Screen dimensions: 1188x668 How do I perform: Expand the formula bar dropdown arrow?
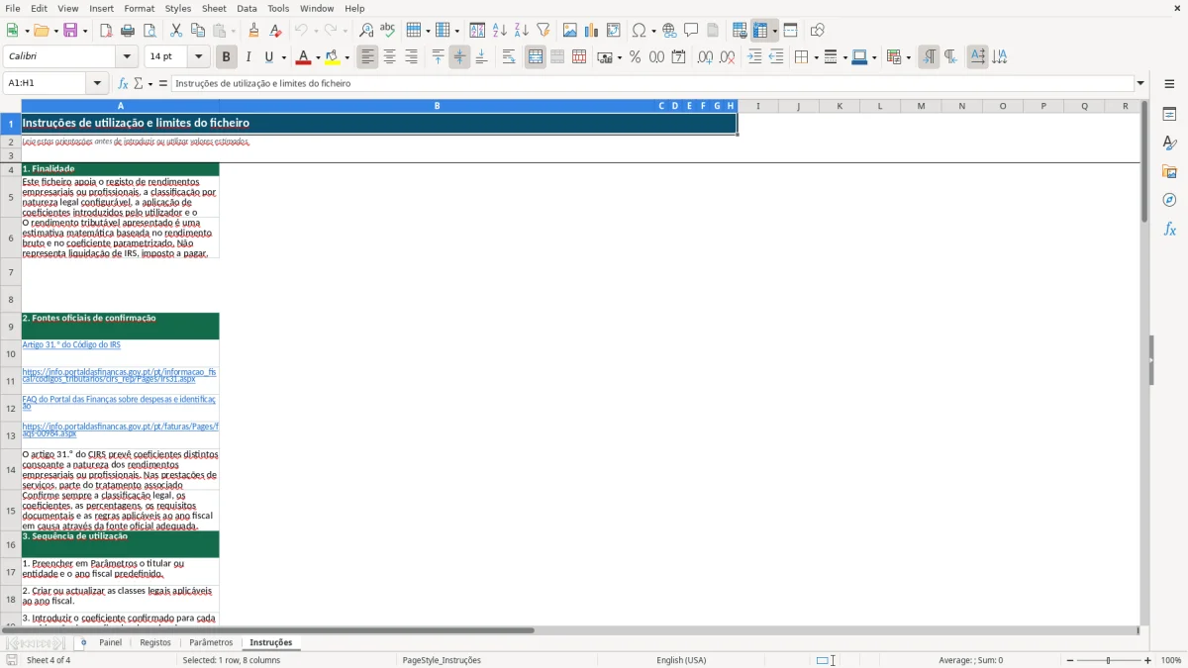1140,83
